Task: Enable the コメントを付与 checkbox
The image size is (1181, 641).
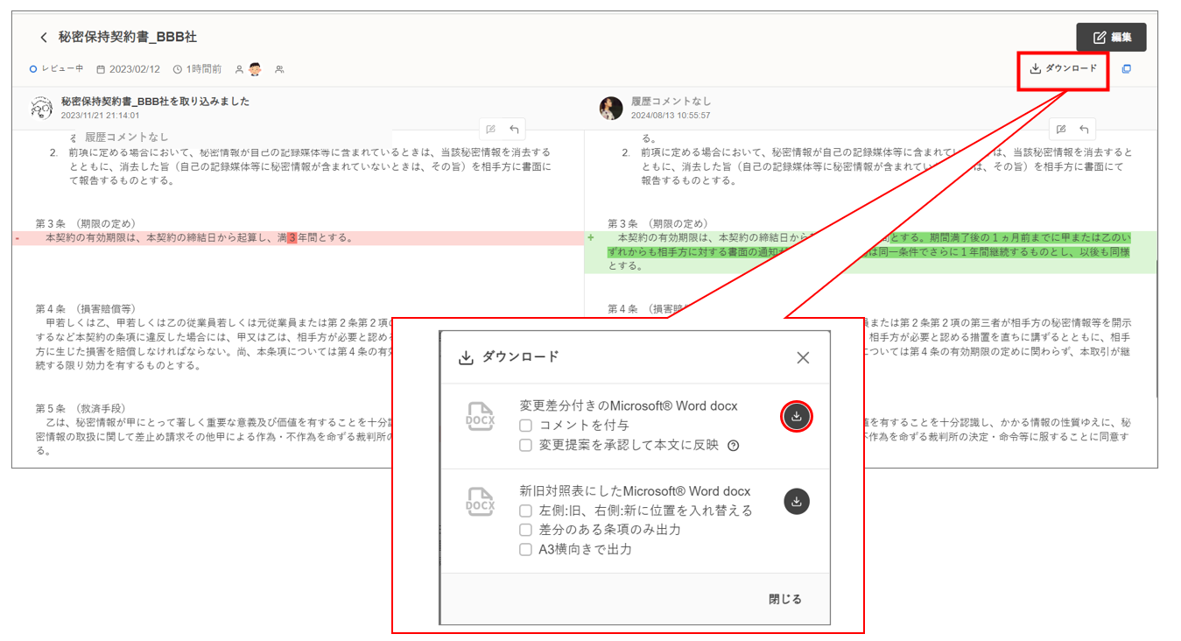Action: pos(525,426)
